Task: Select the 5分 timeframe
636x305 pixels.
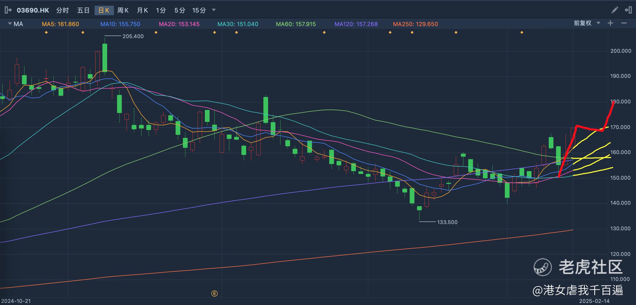Action: point(180,10)
